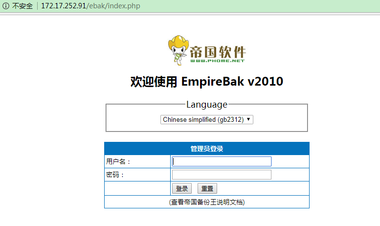Focus the 密码 password input field
Screen dimensions: 380x226
pos(222,175)
